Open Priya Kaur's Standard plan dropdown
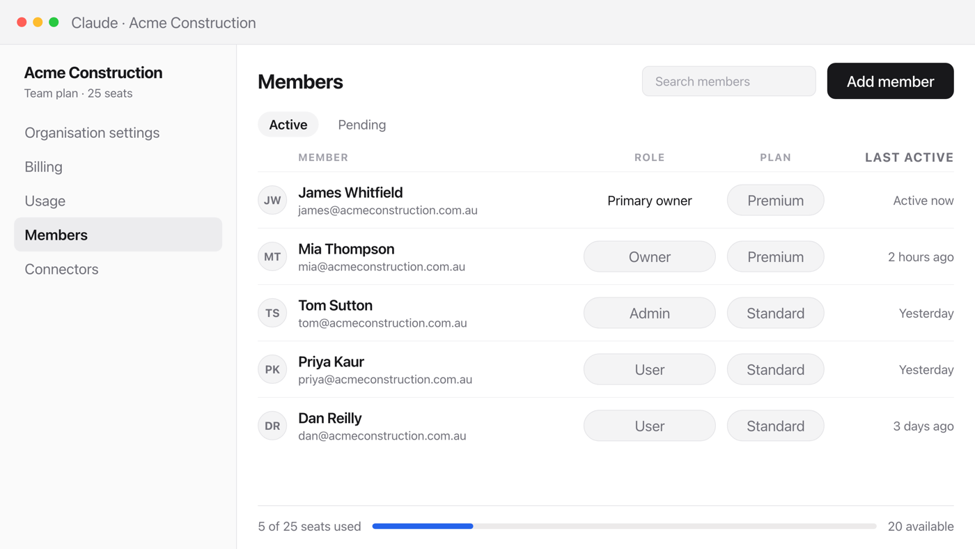Image resolution: width=975 pixels, height=549 pixels. coord(775,369)
